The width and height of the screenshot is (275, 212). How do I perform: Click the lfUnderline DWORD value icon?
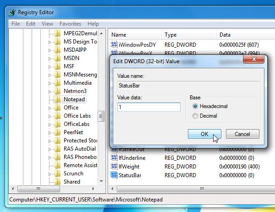pos(114,158)
